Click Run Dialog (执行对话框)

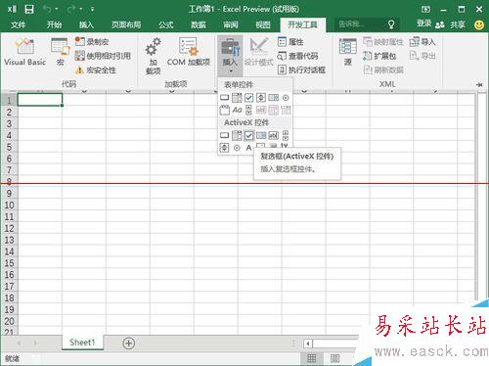tap(301, 69)
